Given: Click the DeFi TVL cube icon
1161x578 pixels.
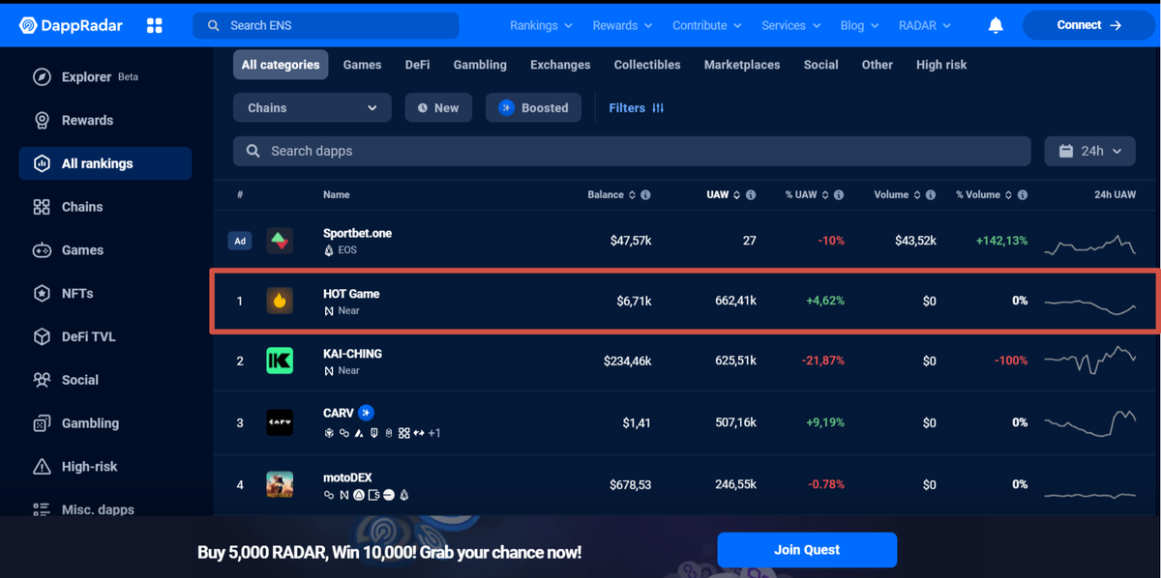Looking at the screenshot, I should point(42,336).
